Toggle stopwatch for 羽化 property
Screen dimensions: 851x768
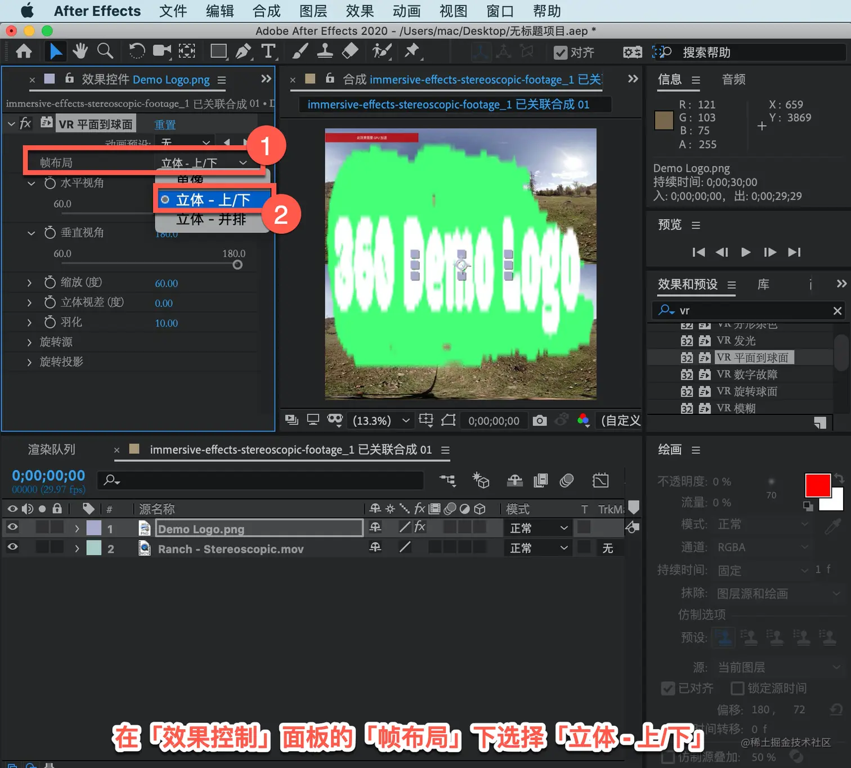coord(50,322)
